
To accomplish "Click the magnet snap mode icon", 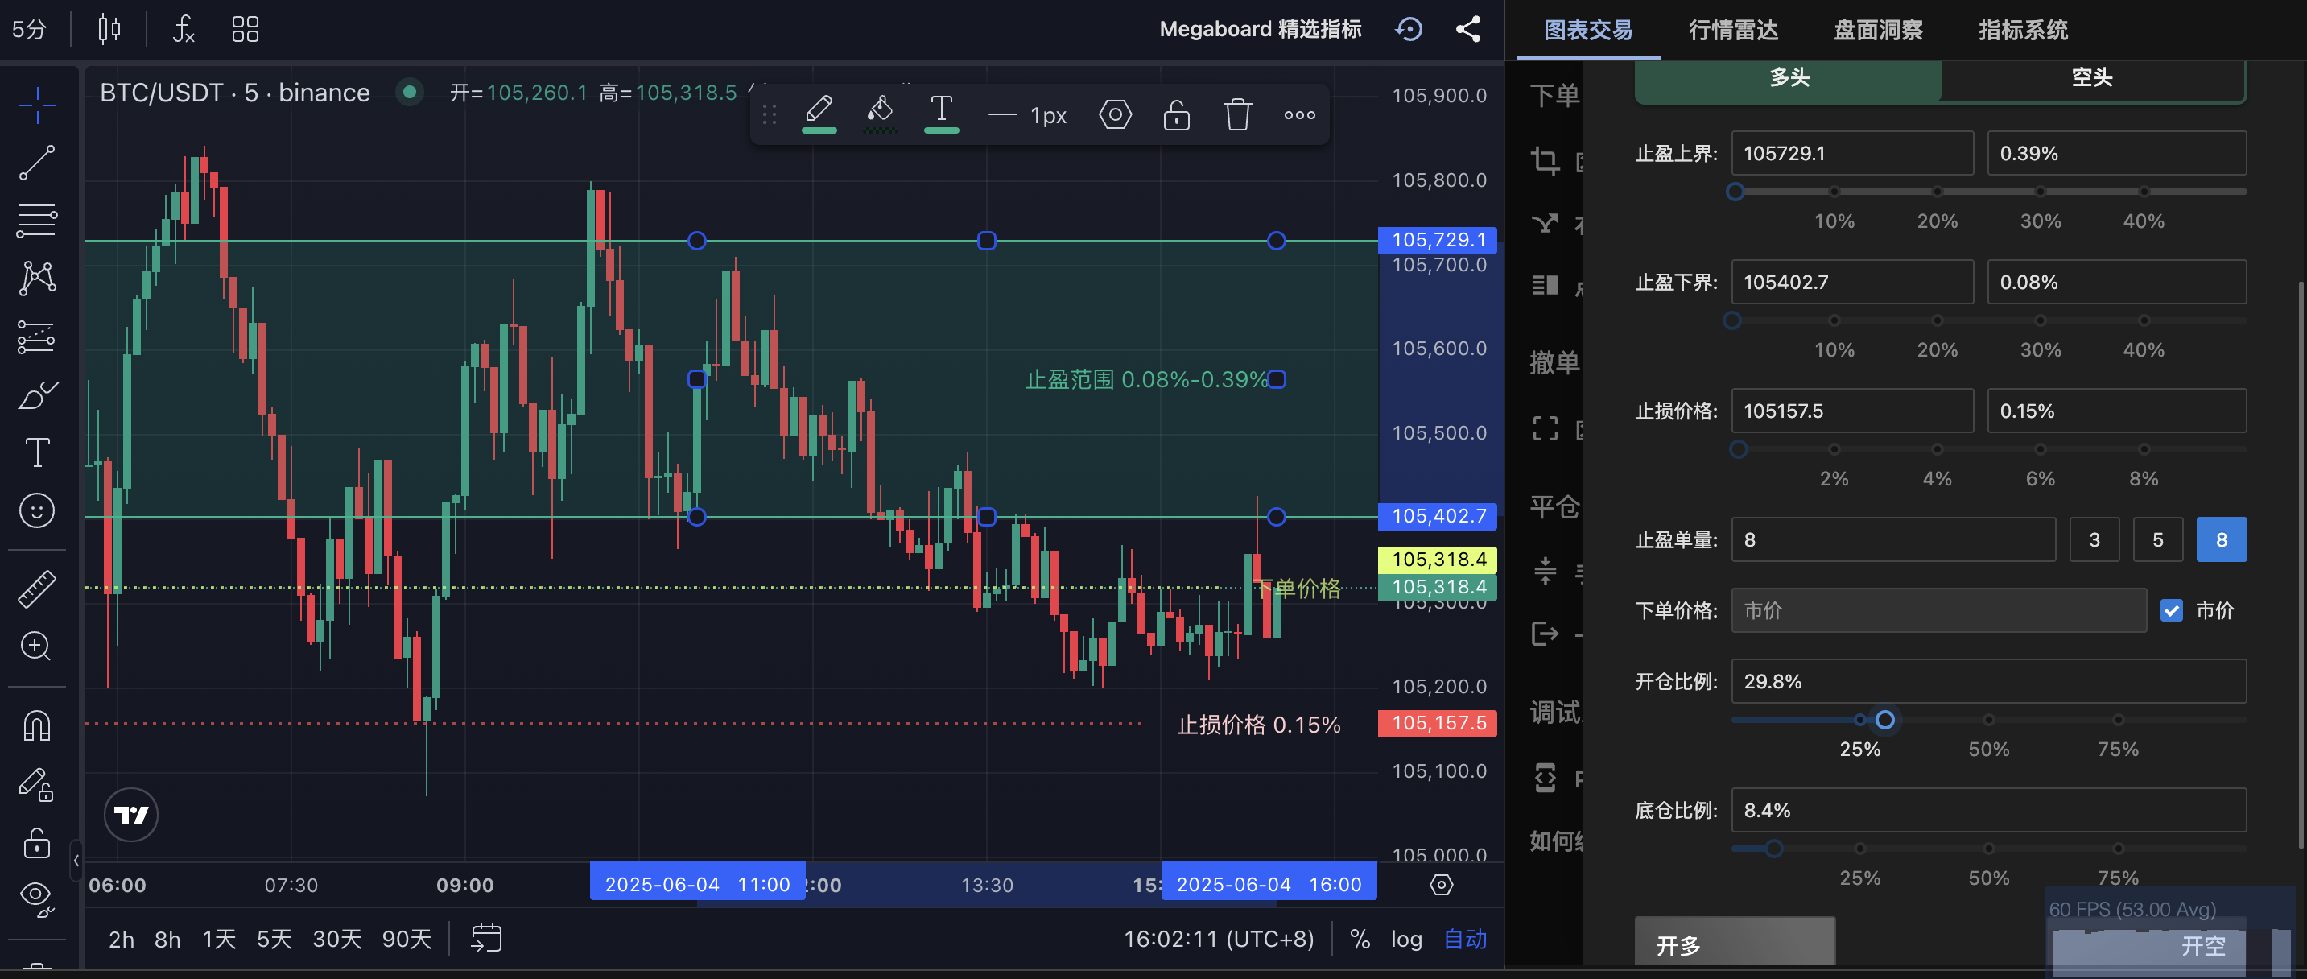I will pos(37,725).
